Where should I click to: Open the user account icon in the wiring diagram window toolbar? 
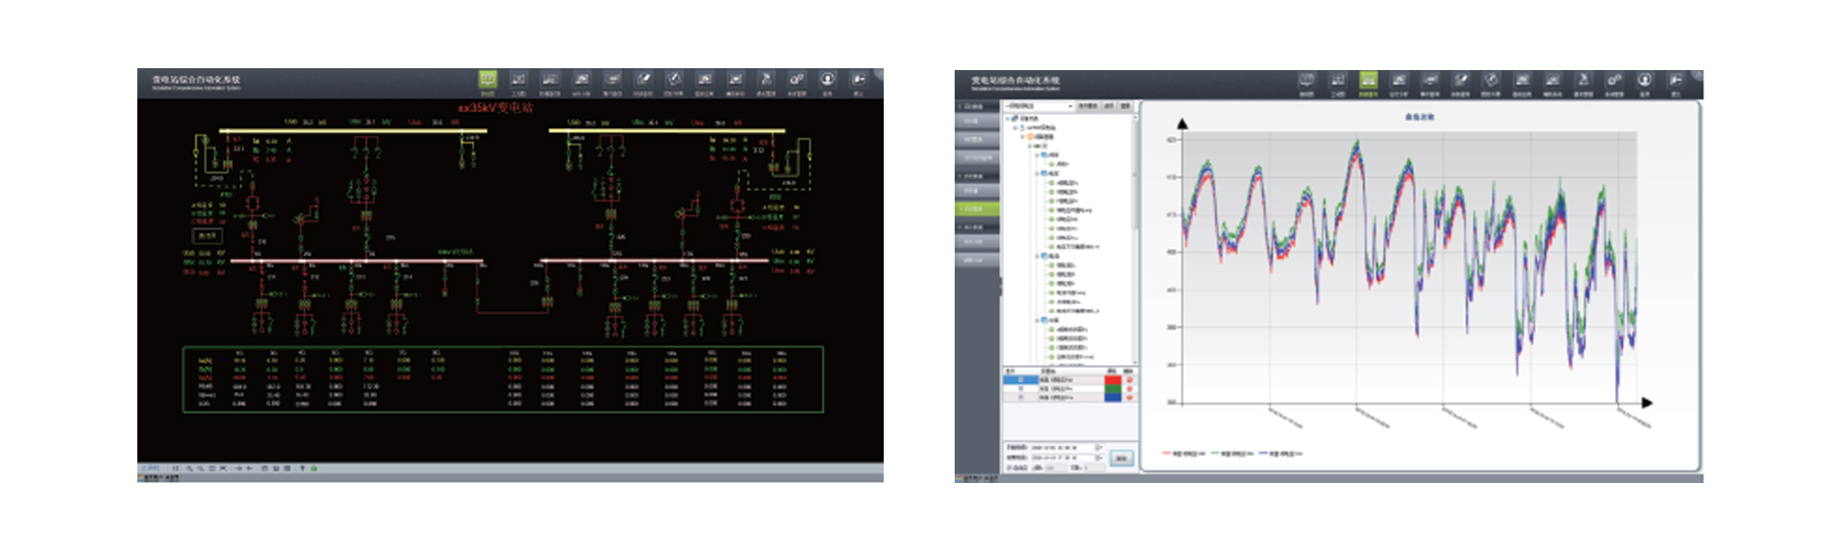tap(828, 79)
